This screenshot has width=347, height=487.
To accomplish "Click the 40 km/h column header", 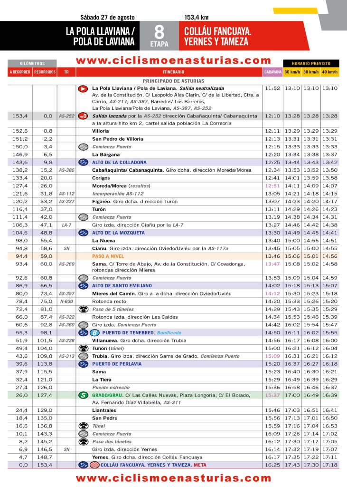I will (329, 72).
